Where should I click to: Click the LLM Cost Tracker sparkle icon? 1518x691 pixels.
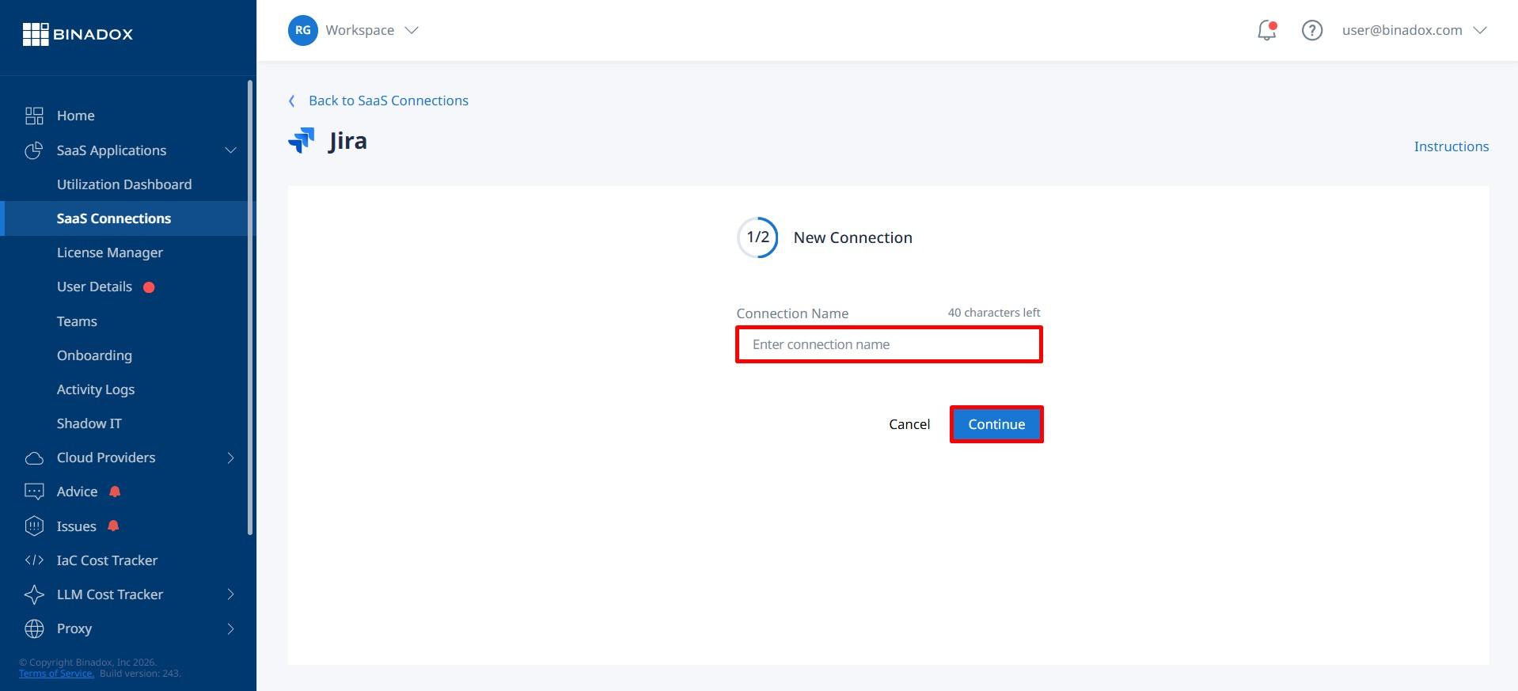point(34,594)
